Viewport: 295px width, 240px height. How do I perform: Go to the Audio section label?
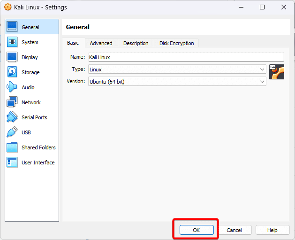[x=28, y=87]
